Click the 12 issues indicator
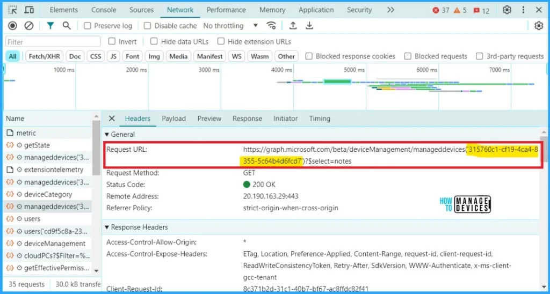This screenshot has width=550, height=294. (x=481, y=11)
